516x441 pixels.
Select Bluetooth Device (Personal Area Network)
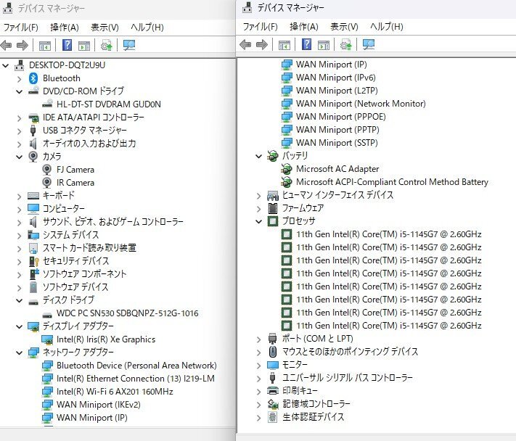coord(136,366)
